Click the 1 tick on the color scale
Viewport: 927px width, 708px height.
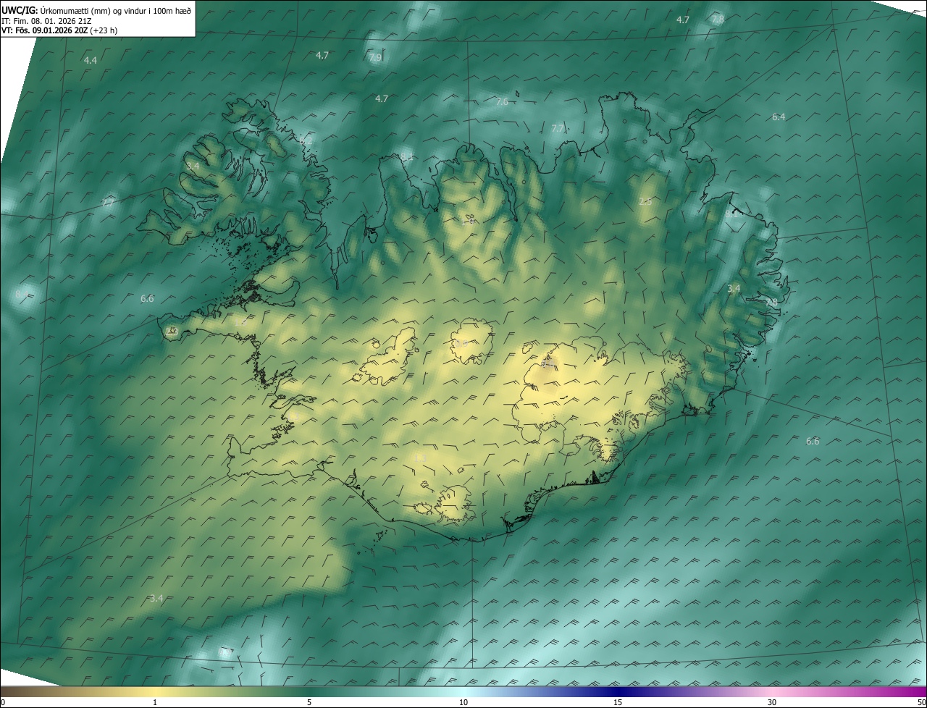(155, 702)
